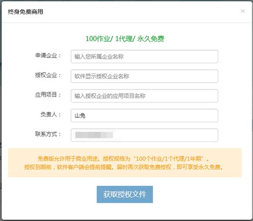Click the notice line starting with 免费版允许用于商业用途
This screenshot has height=221, width=253.
(123, 159)
